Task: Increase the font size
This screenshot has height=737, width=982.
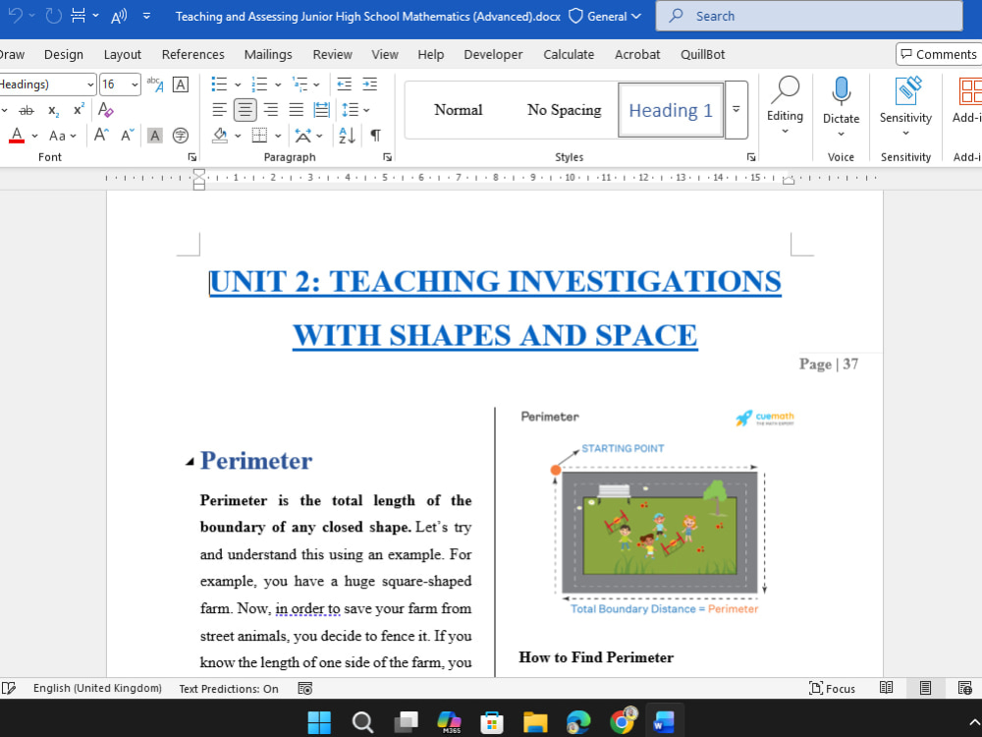Action: (101, 136)
